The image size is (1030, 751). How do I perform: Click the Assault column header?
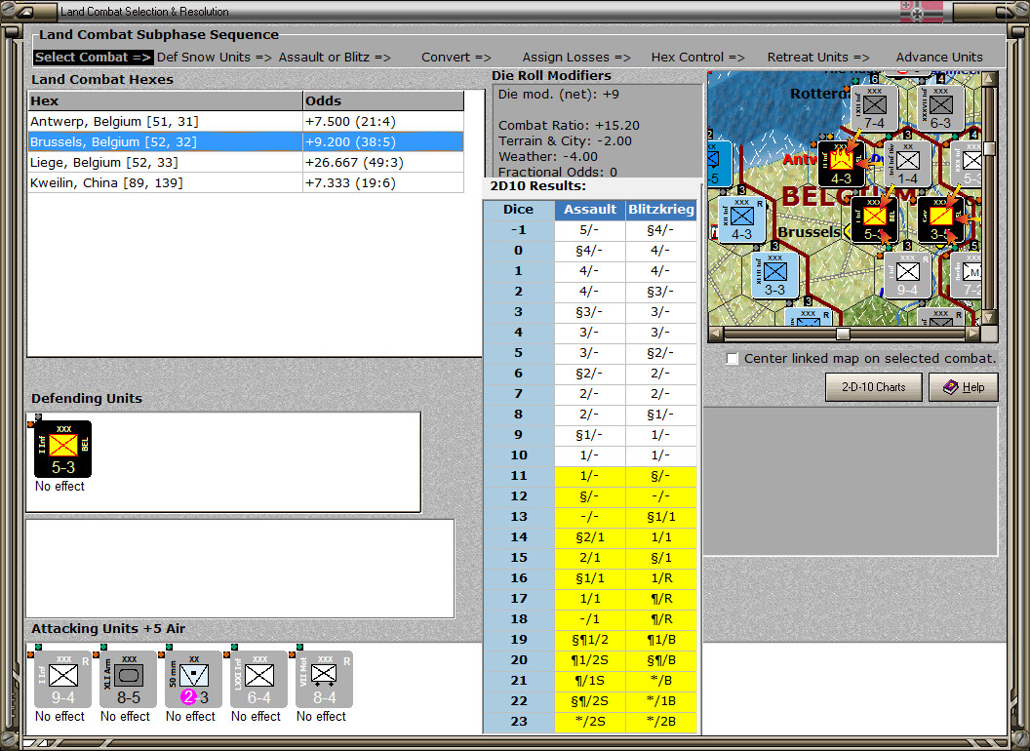[x=590, y=209]
